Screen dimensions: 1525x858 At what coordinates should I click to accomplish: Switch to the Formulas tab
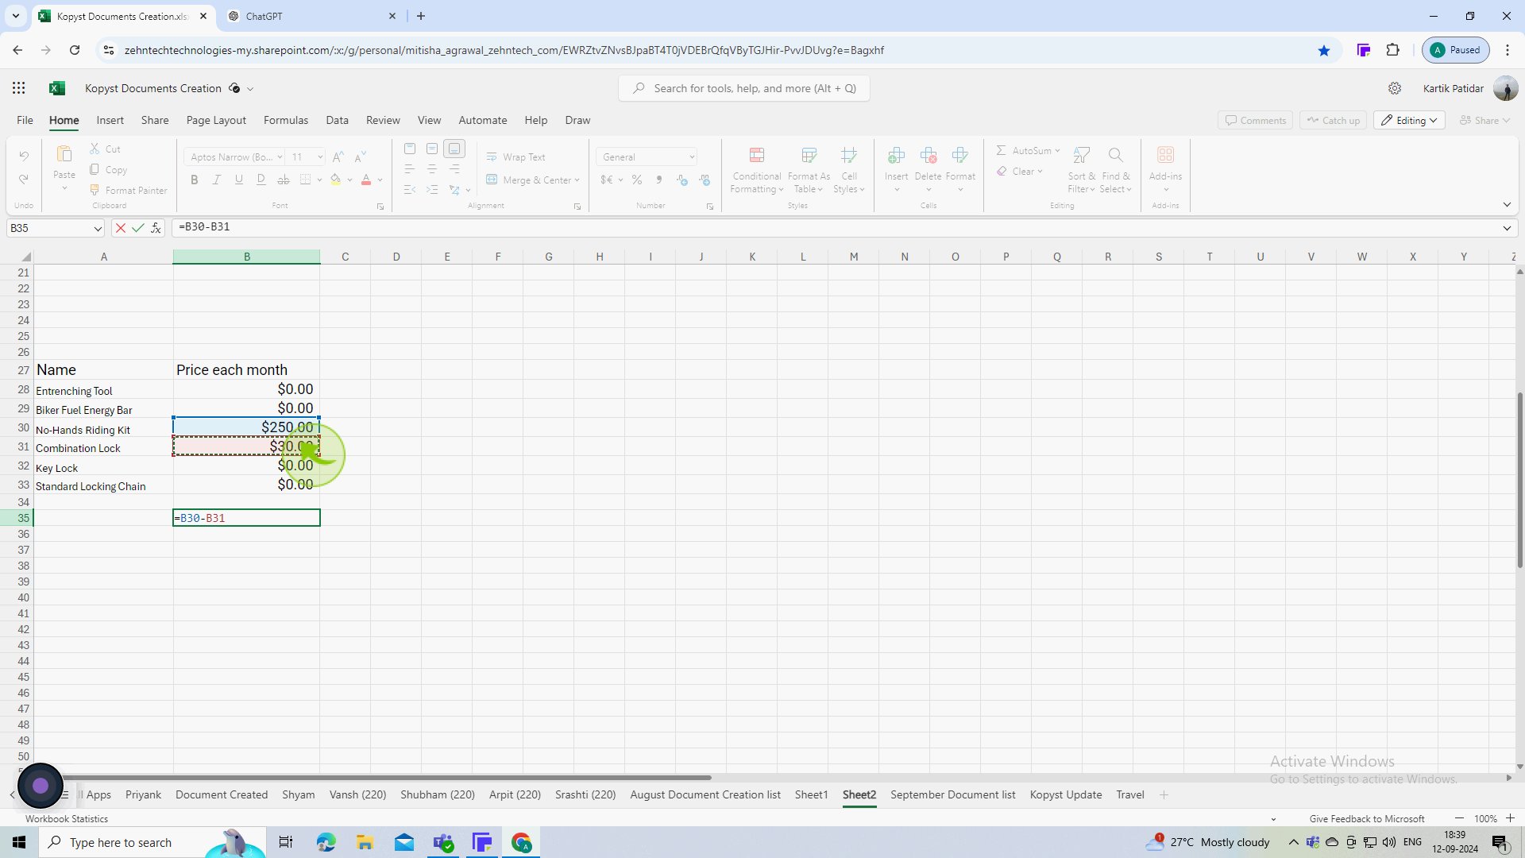[286, 121]
